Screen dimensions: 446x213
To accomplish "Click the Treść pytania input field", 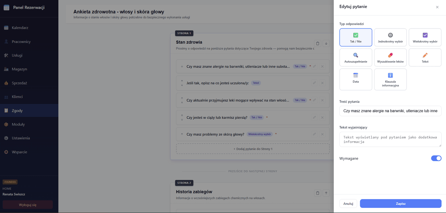I will pos(390,111).
